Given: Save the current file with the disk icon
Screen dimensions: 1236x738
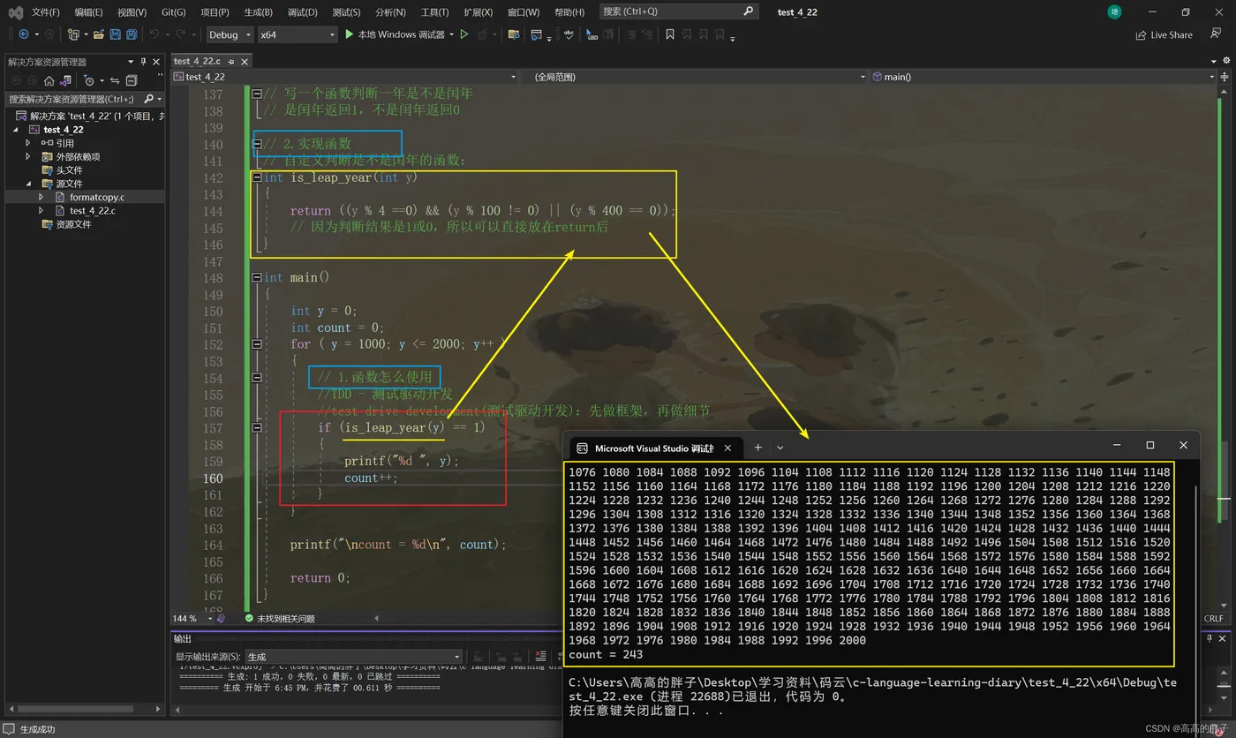Looking at the screenshot, I should coord(116,34).
